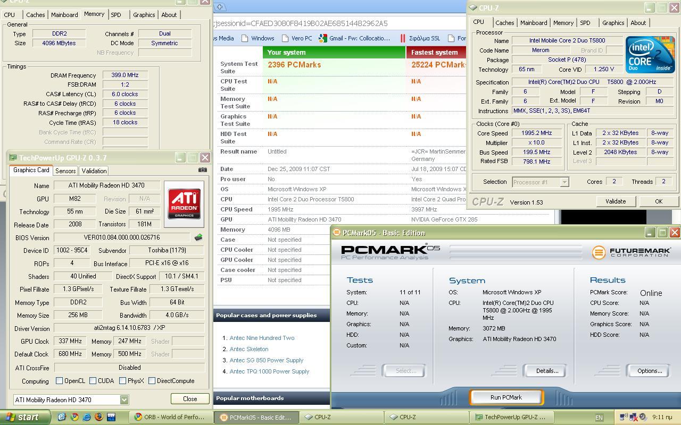
Task: Click the PCMark05 title bar icon
Action: pos(337,233)
